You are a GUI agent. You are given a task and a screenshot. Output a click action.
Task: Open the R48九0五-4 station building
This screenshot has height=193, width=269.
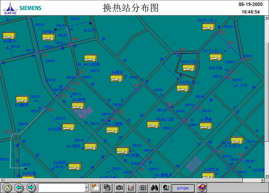(208, 27)
